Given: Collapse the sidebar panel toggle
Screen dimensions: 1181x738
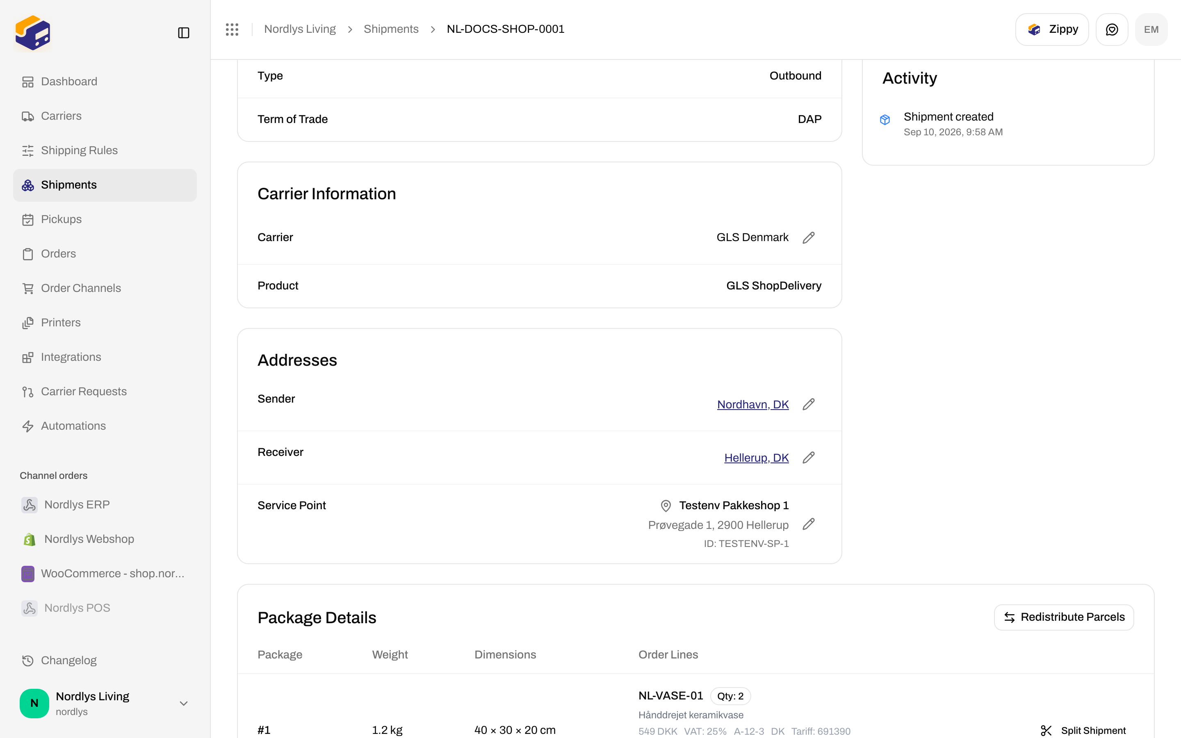Looking at the screenshot, I should coord(183,33).
